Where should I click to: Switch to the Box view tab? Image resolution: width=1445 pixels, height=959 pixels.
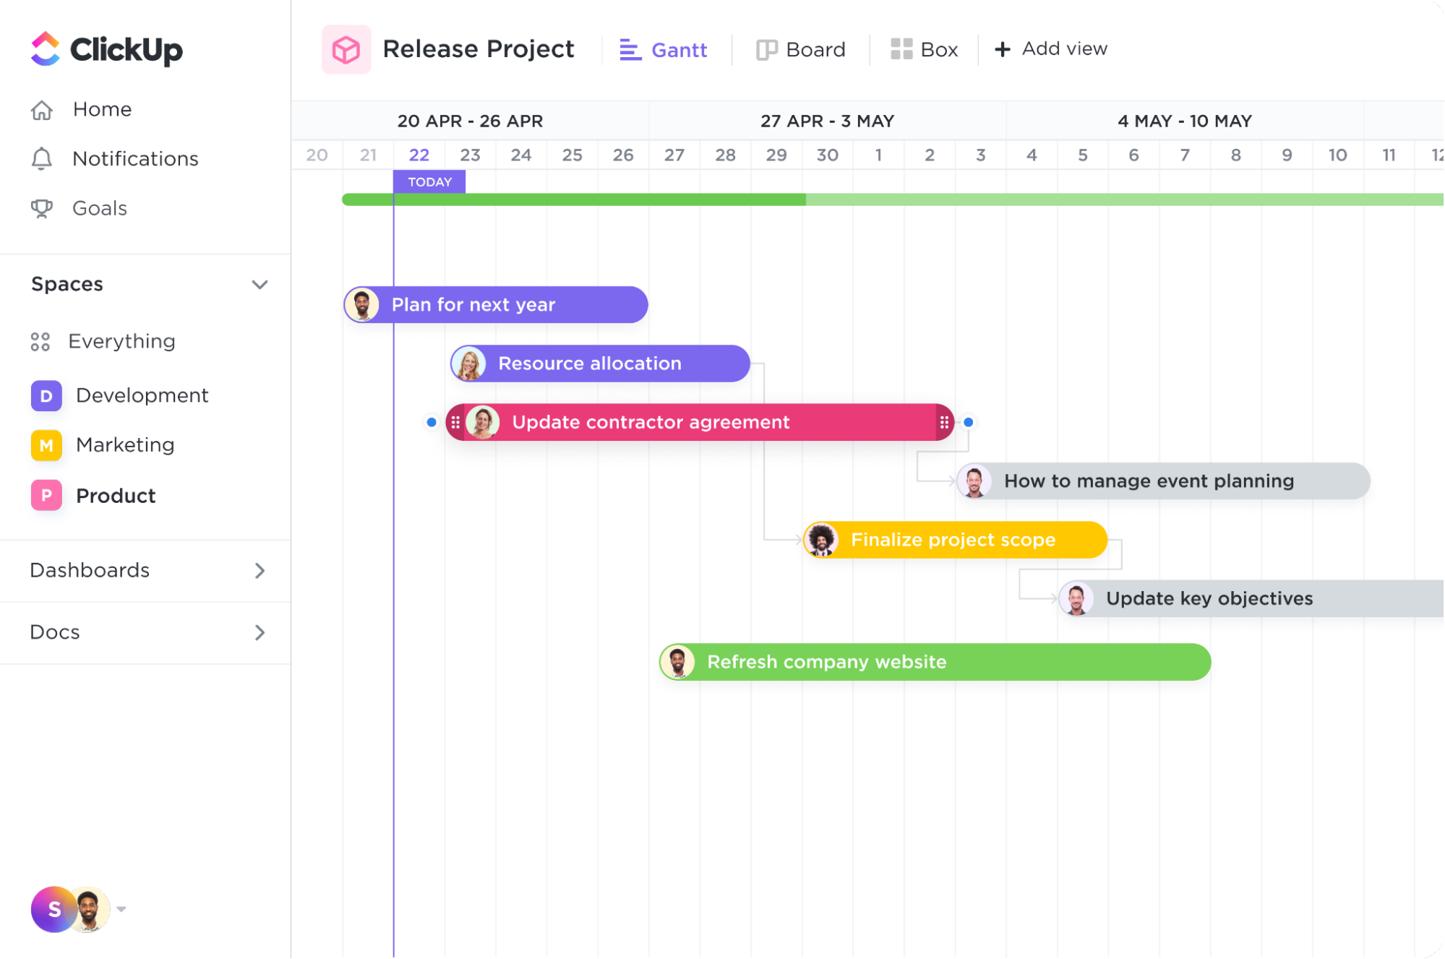tap(924, 49)
